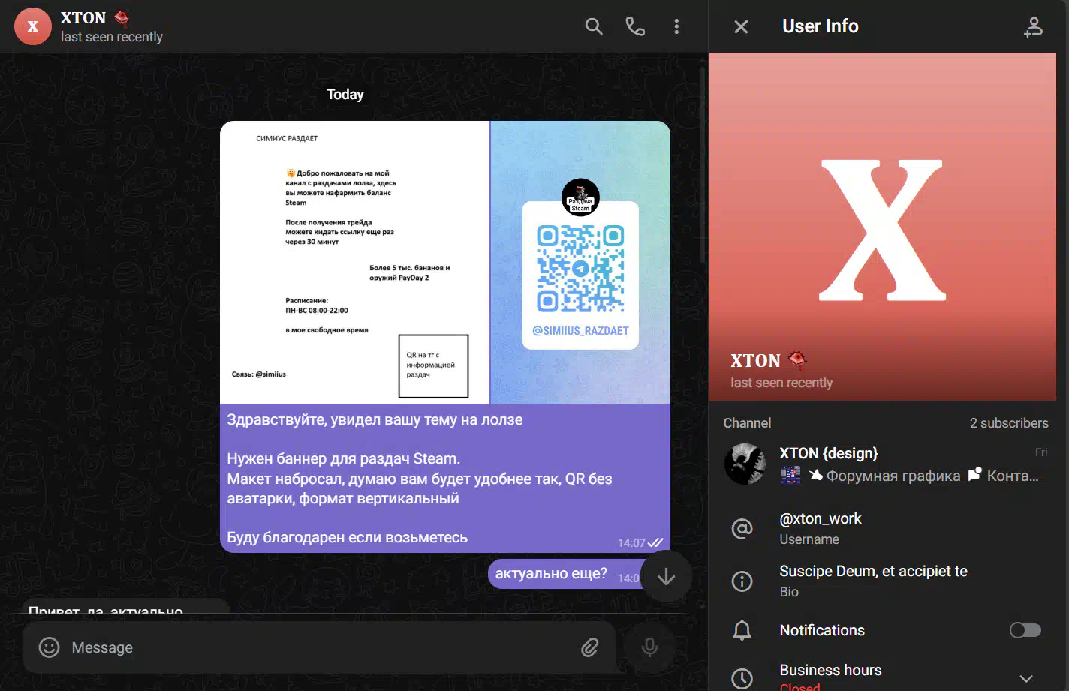Screen dimensions: 1069x691
Task: Click the XTON name in chat header
Action: (x=83, y=17)
